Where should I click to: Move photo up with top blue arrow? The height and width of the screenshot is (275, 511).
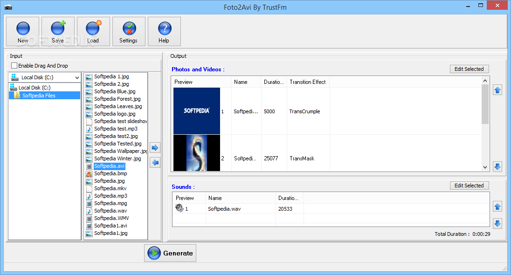click(497, 90)
